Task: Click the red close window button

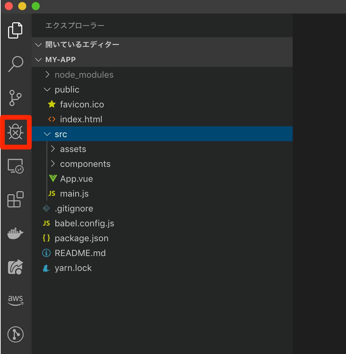Action: 9,6
